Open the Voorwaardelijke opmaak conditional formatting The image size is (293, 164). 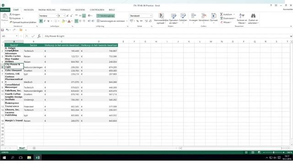(161, 19)
